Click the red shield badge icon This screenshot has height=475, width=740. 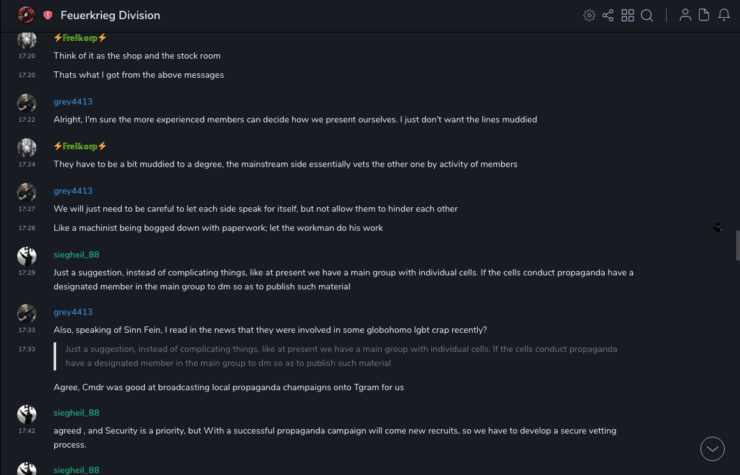[48, 15]
